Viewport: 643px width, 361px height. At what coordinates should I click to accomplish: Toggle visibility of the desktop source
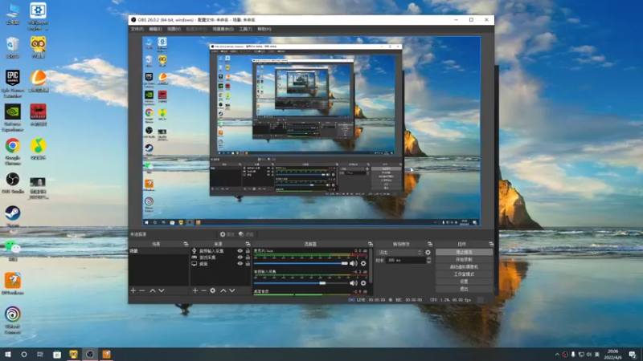pyautogui.click(x=240, y=264)
